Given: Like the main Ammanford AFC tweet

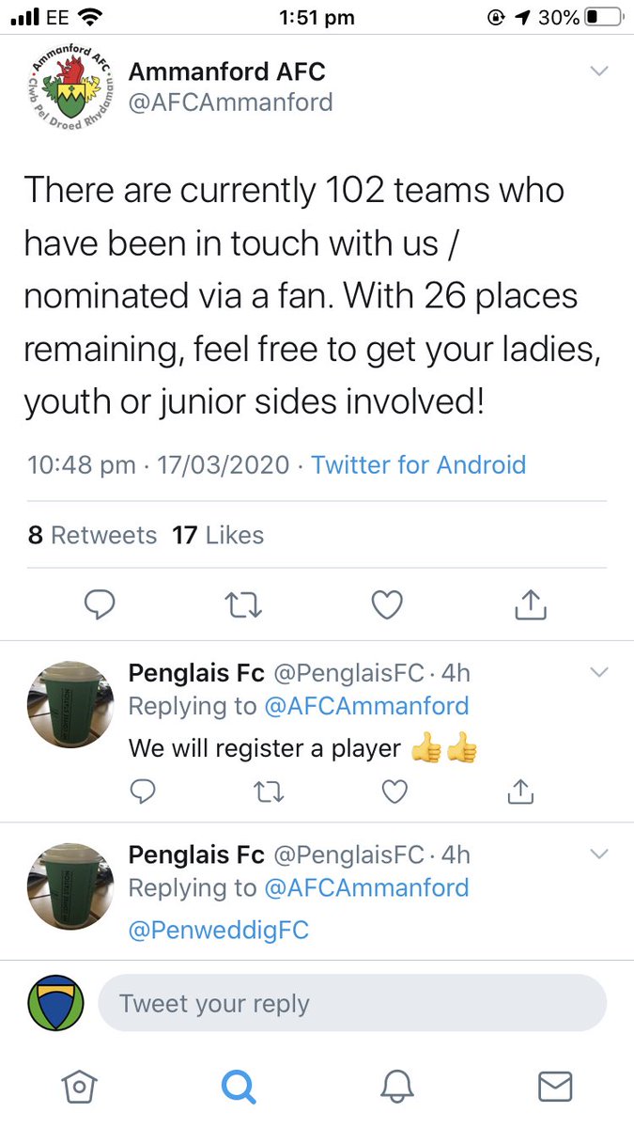Looking at the screenshot, I should pyautogui.click(x=387, y=605).
